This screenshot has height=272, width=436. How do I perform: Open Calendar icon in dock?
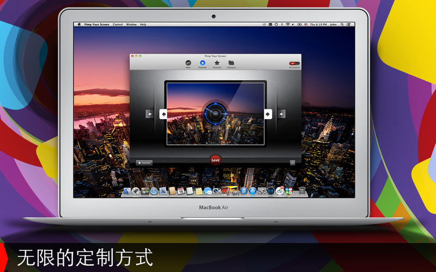pos(181,191)
